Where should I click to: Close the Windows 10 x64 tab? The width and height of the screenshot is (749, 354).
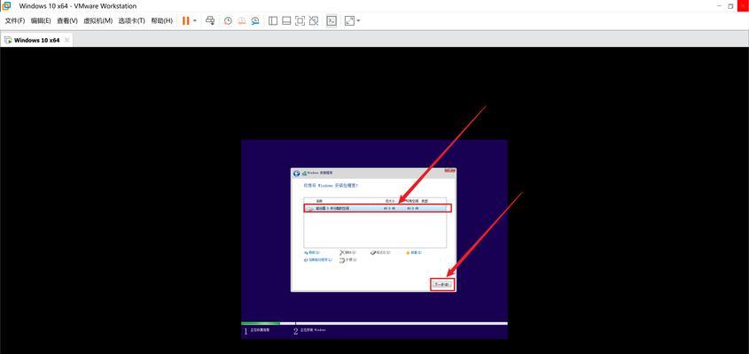[x=66, y=41]
